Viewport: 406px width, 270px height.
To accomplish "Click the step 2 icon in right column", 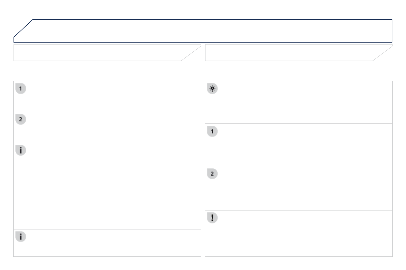I will [213, 174].
